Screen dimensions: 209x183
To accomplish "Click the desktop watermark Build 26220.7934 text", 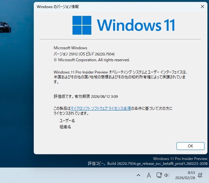I will point(148,164).
